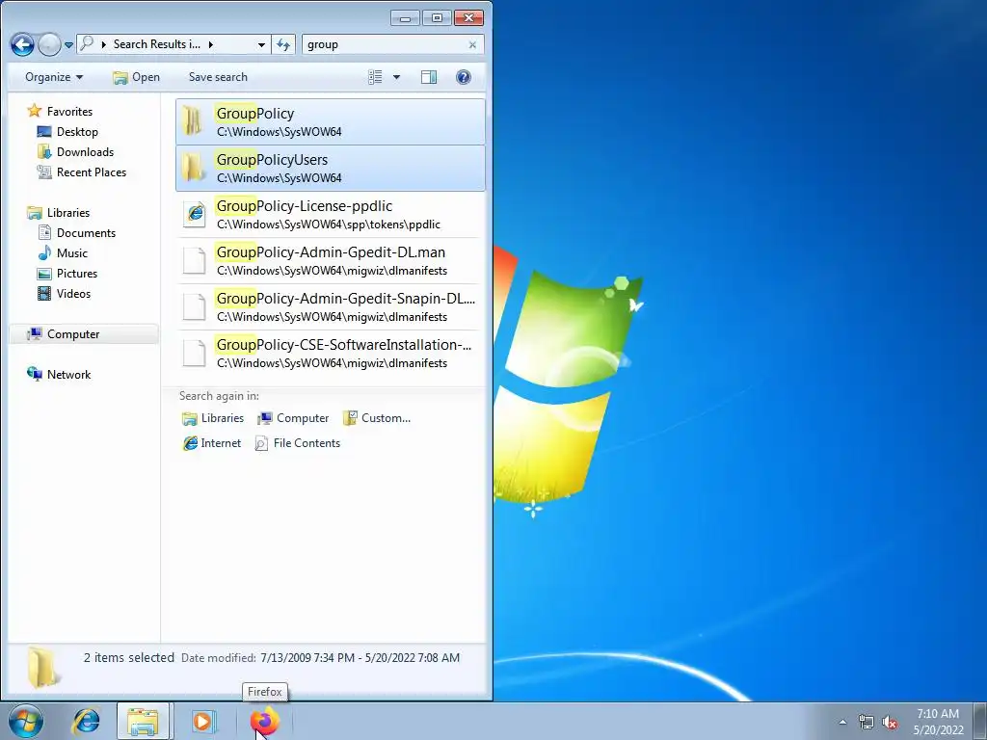Go back with the blue Back arrow
The image size is (987, 740).
click(x=23, y=44)
